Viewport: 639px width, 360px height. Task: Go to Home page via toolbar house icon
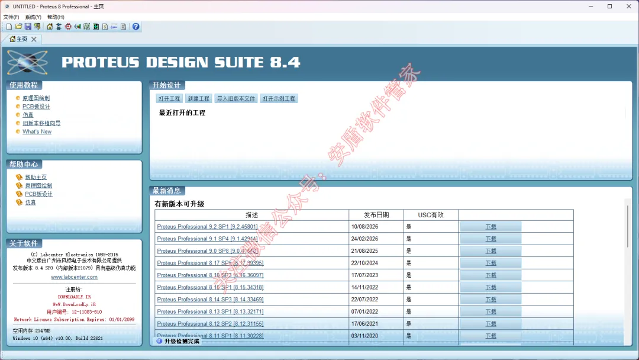50,27
